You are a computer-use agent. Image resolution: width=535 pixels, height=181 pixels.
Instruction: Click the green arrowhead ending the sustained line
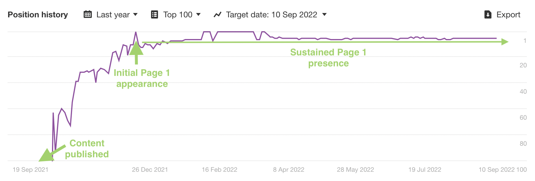point(505,42)
